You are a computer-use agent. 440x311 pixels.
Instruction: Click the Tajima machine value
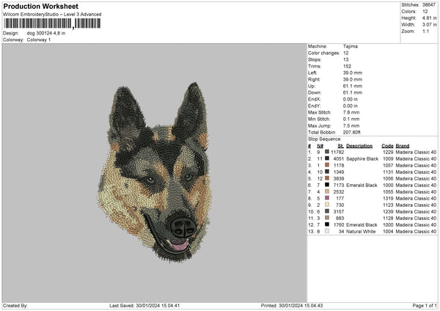pyautogui.click(x=351, y=46)
